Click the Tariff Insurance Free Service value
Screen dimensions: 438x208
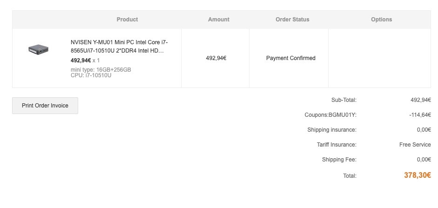coord(415,145)
